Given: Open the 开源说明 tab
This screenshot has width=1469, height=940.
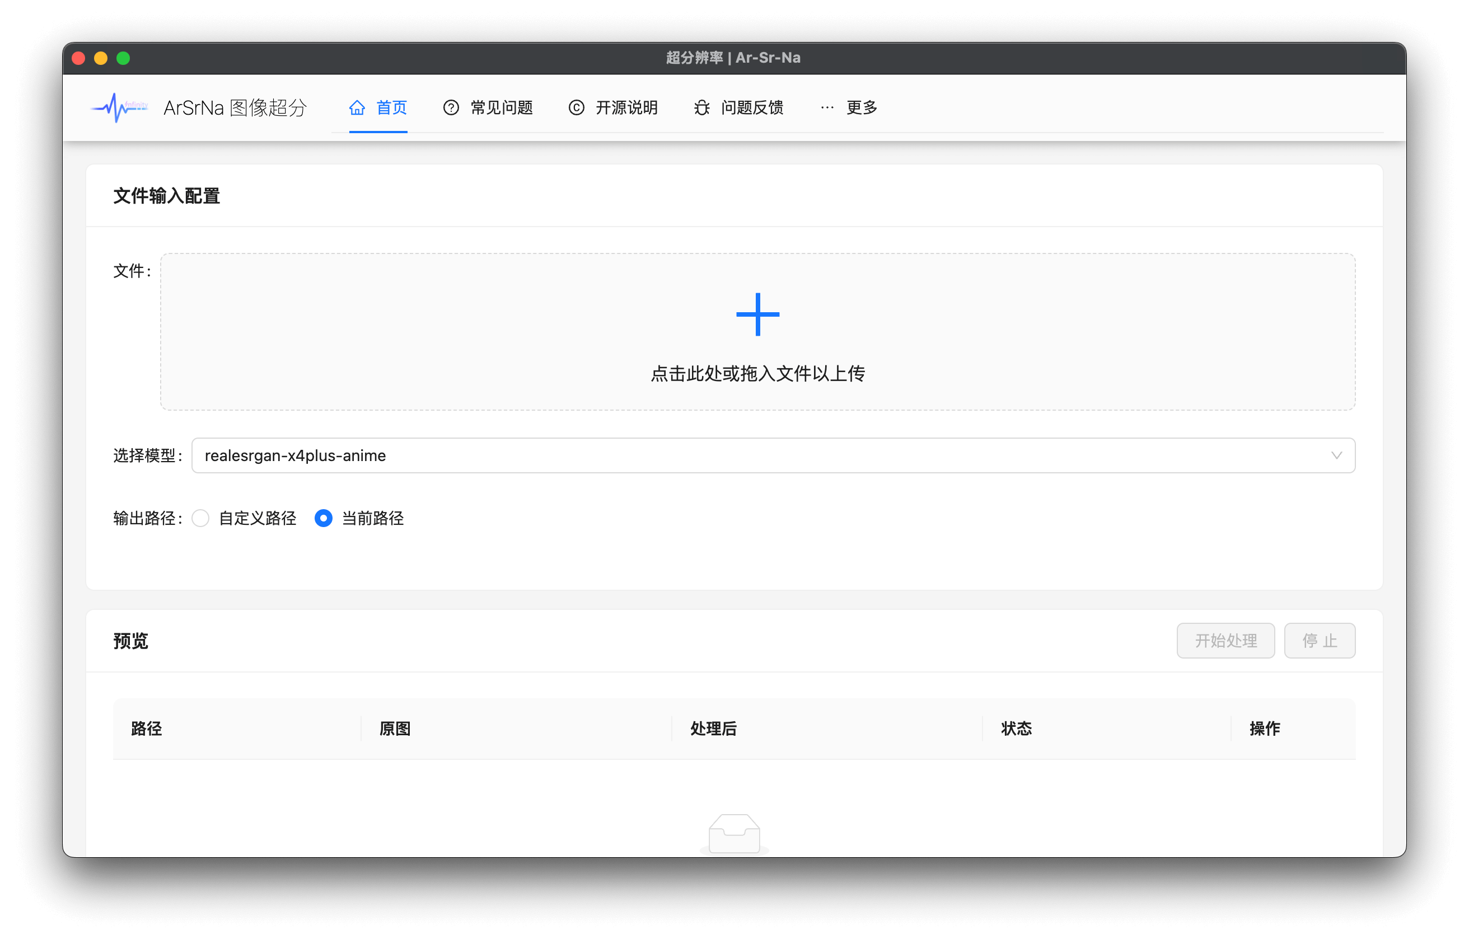Looking at the screenshot, I should tap(626, 107).
